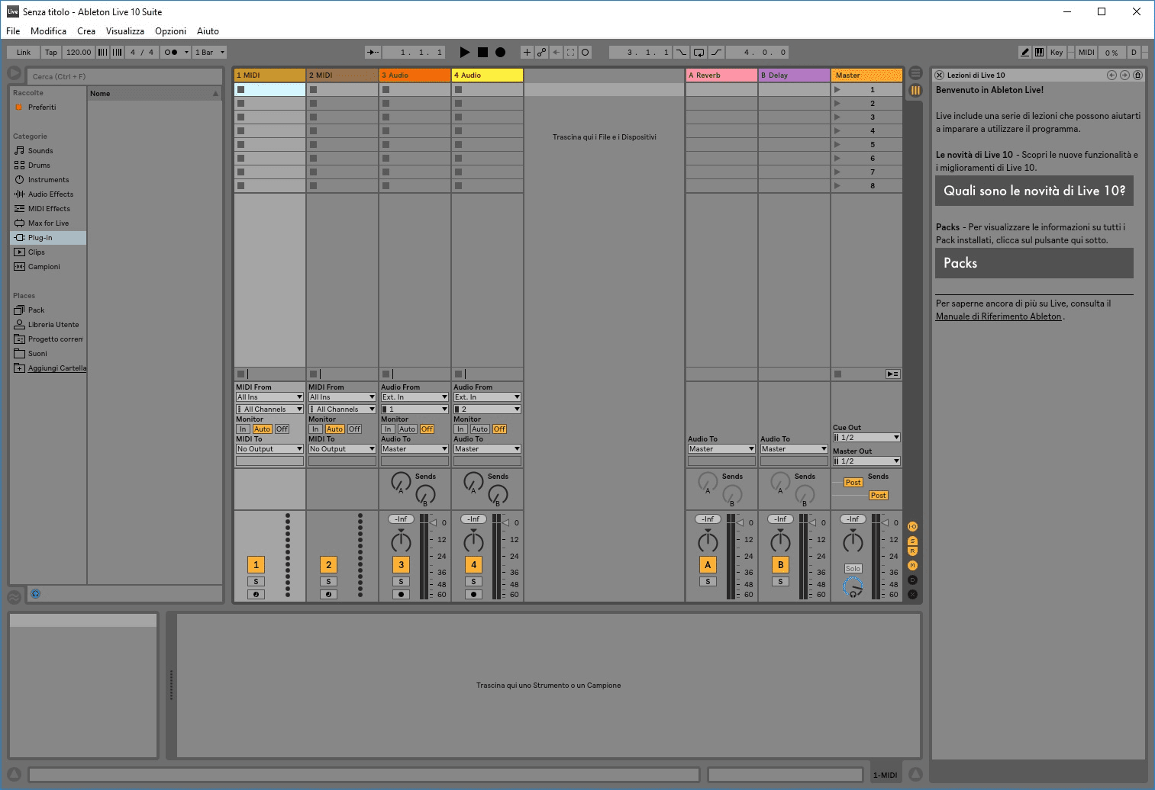Open the Visualizza menu

pos(125,31)
